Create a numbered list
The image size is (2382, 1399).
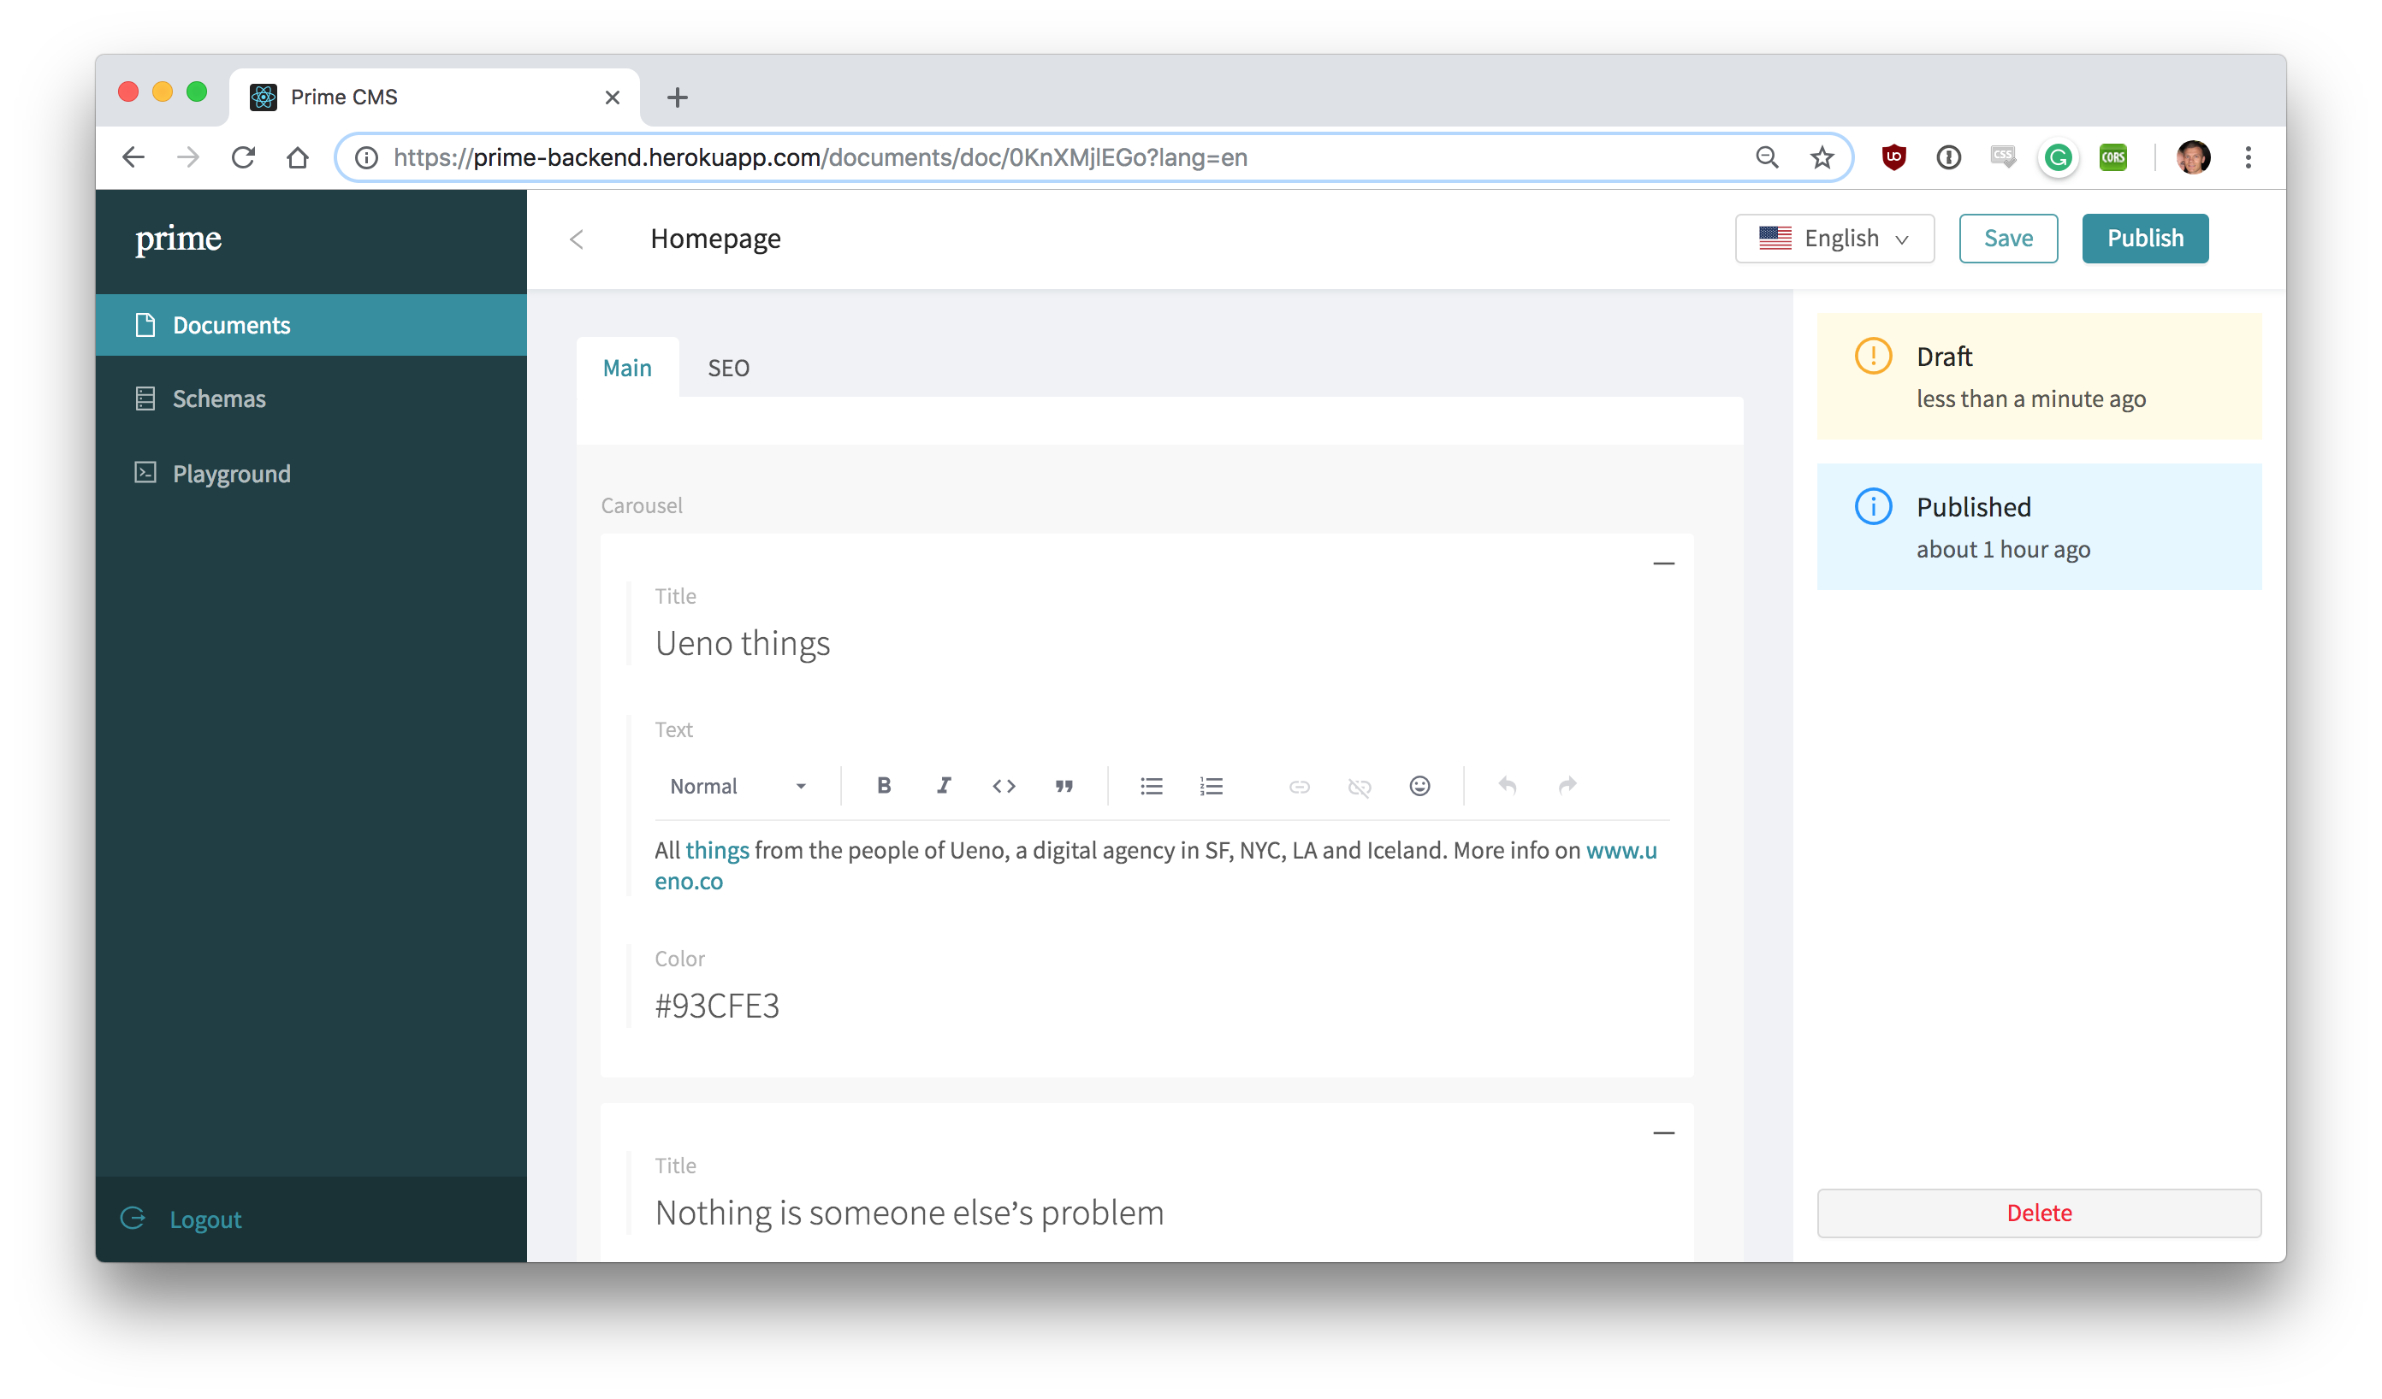(1211, 785)
